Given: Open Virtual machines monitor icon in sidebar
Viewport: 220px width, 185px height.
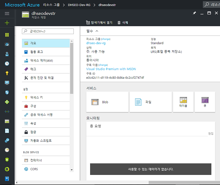Looking at the screenshot, I should 7,83.
